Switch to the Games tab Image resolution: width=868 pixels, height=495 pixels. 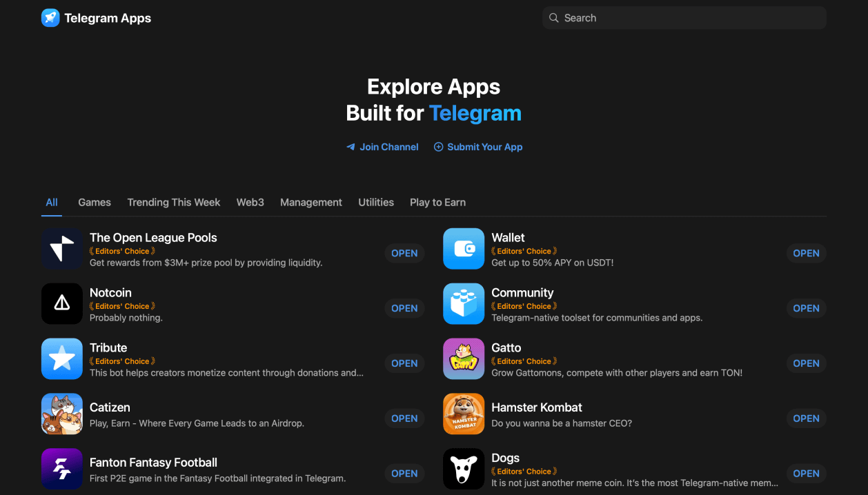click(x=95, y=202)
